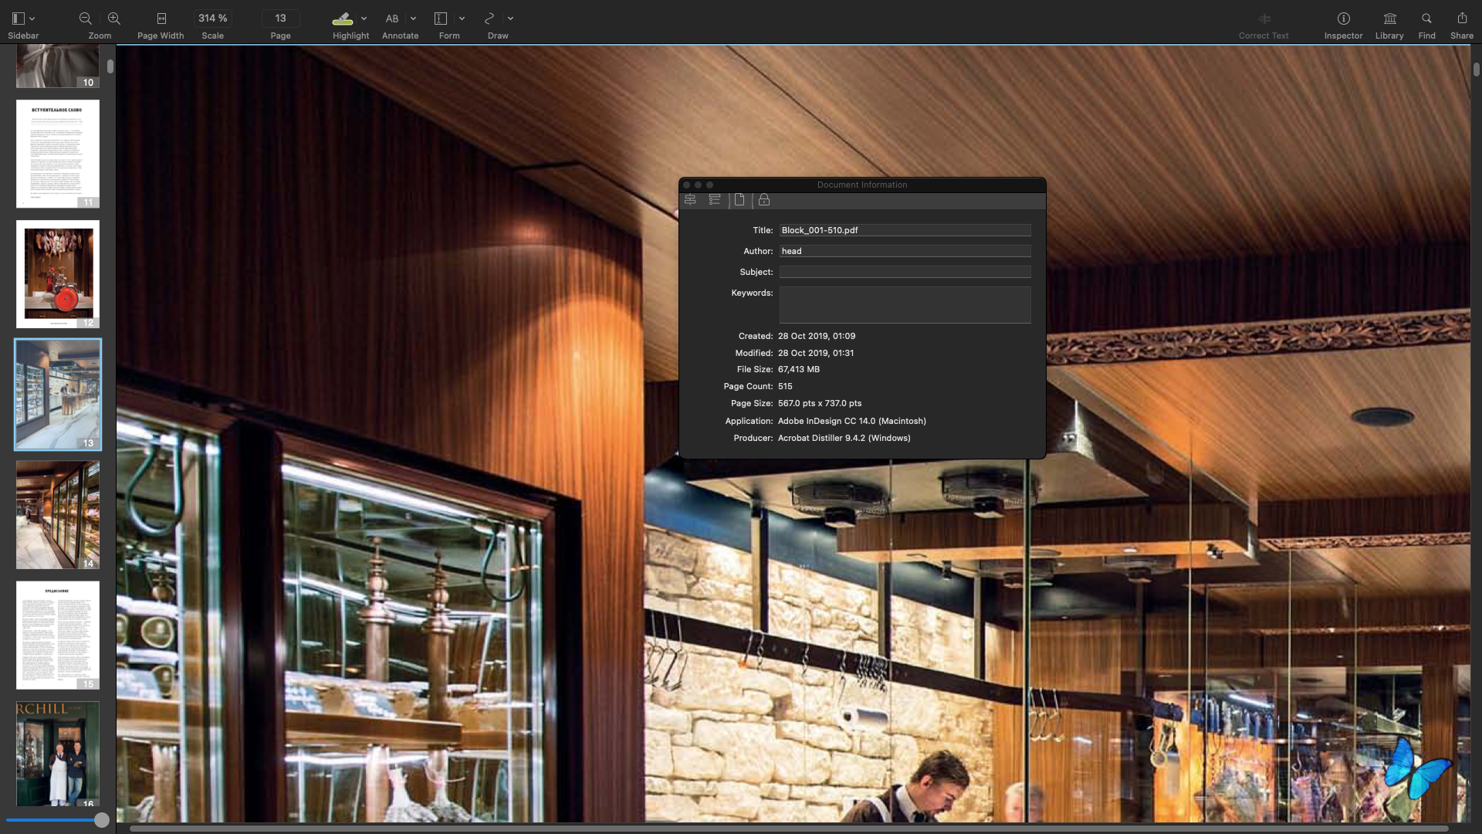Adjust the thumbnail size slider
Screen dimensions: 1482x834
coord(101,820)
